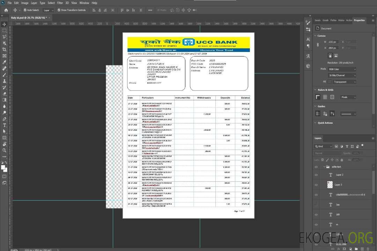This screenshot has width=377, height=251.
Task: Open the Image menu
Action: pyautogui.click(x=24, y=3)
